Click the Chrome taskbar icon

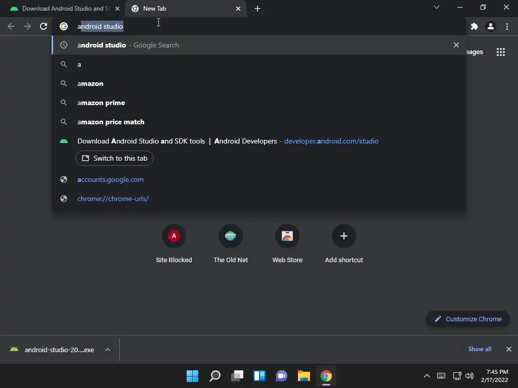[326, 376]
